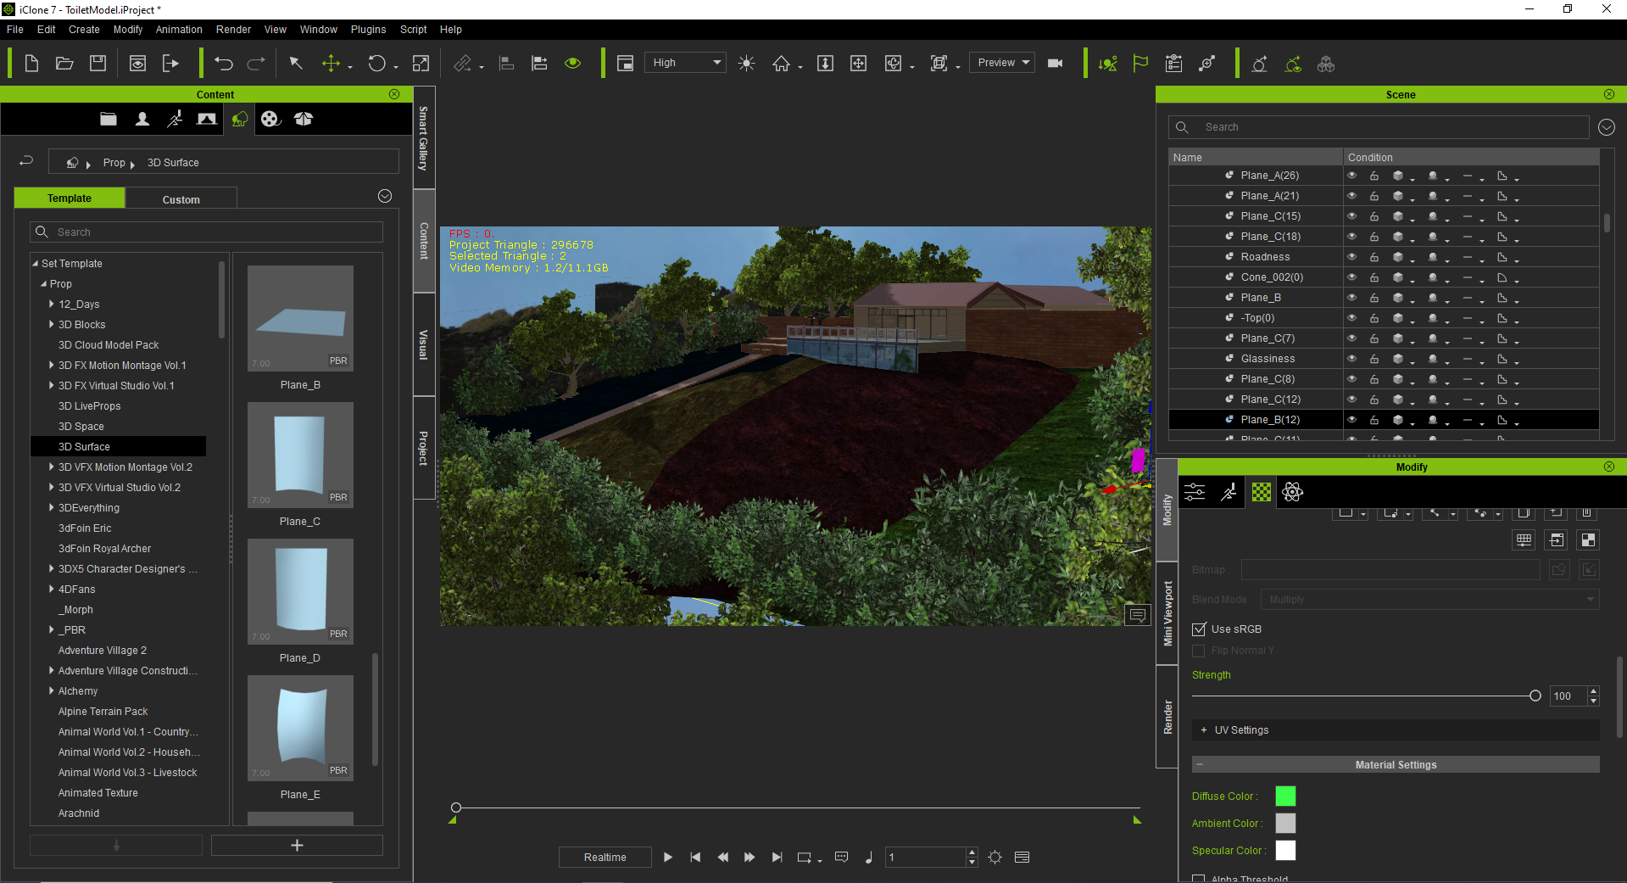This screenshot has height=883, width=1627.
Task: Open the Diffuse Color swatch
Action: [1285, 796]
